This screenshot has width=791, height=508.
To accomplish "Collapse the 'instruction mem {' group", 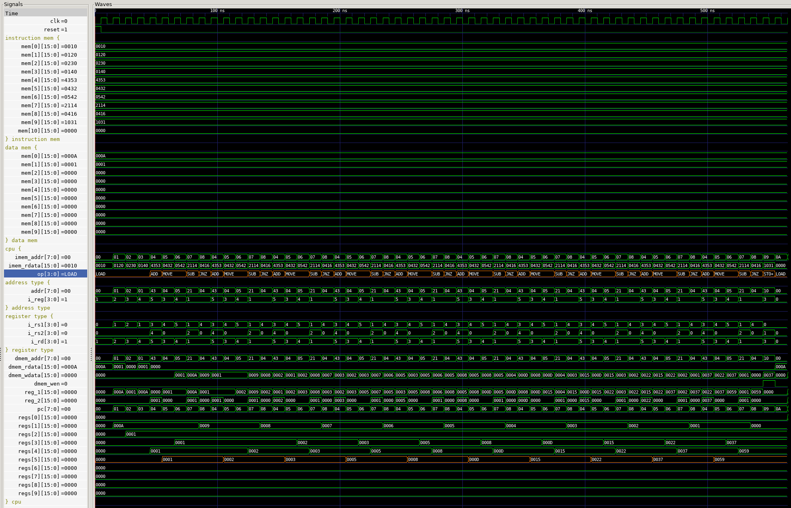I will [x=45, y=38].
